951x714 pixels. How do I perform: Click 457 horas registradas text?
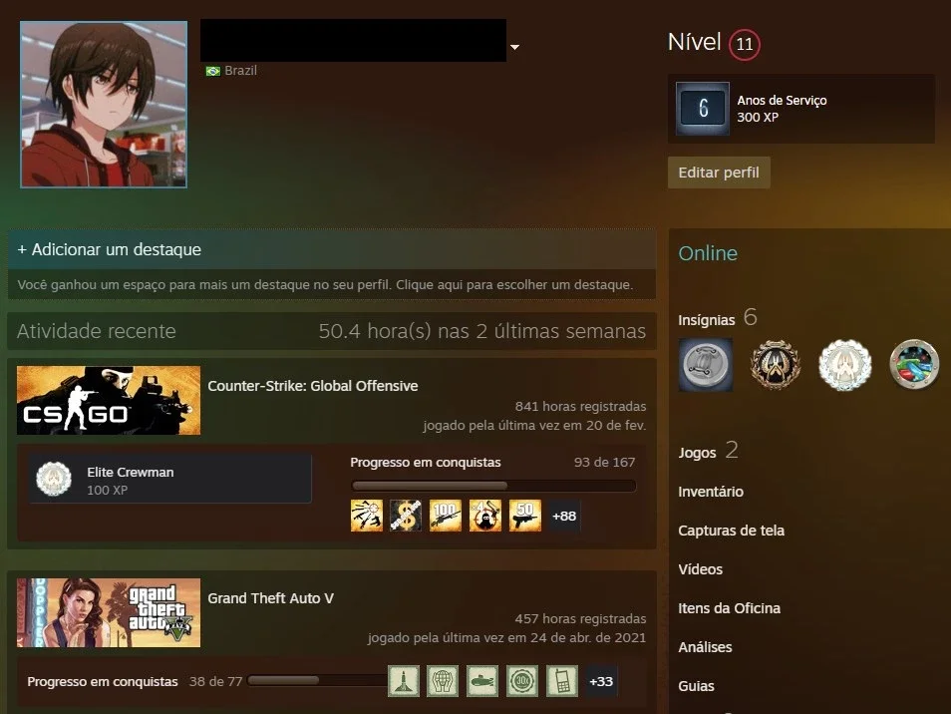[x=580, y=618]
